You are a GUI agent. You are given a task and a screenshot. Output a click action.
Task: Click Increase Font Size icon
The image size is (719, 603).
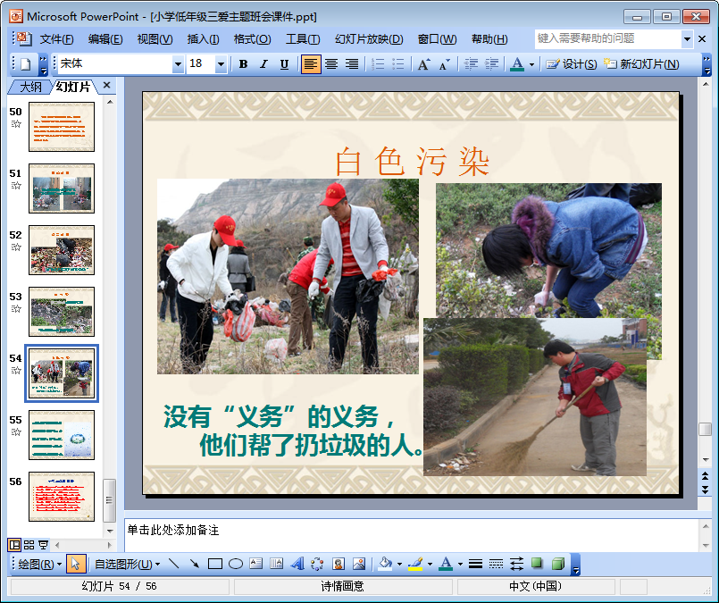(x=423, y=64)
